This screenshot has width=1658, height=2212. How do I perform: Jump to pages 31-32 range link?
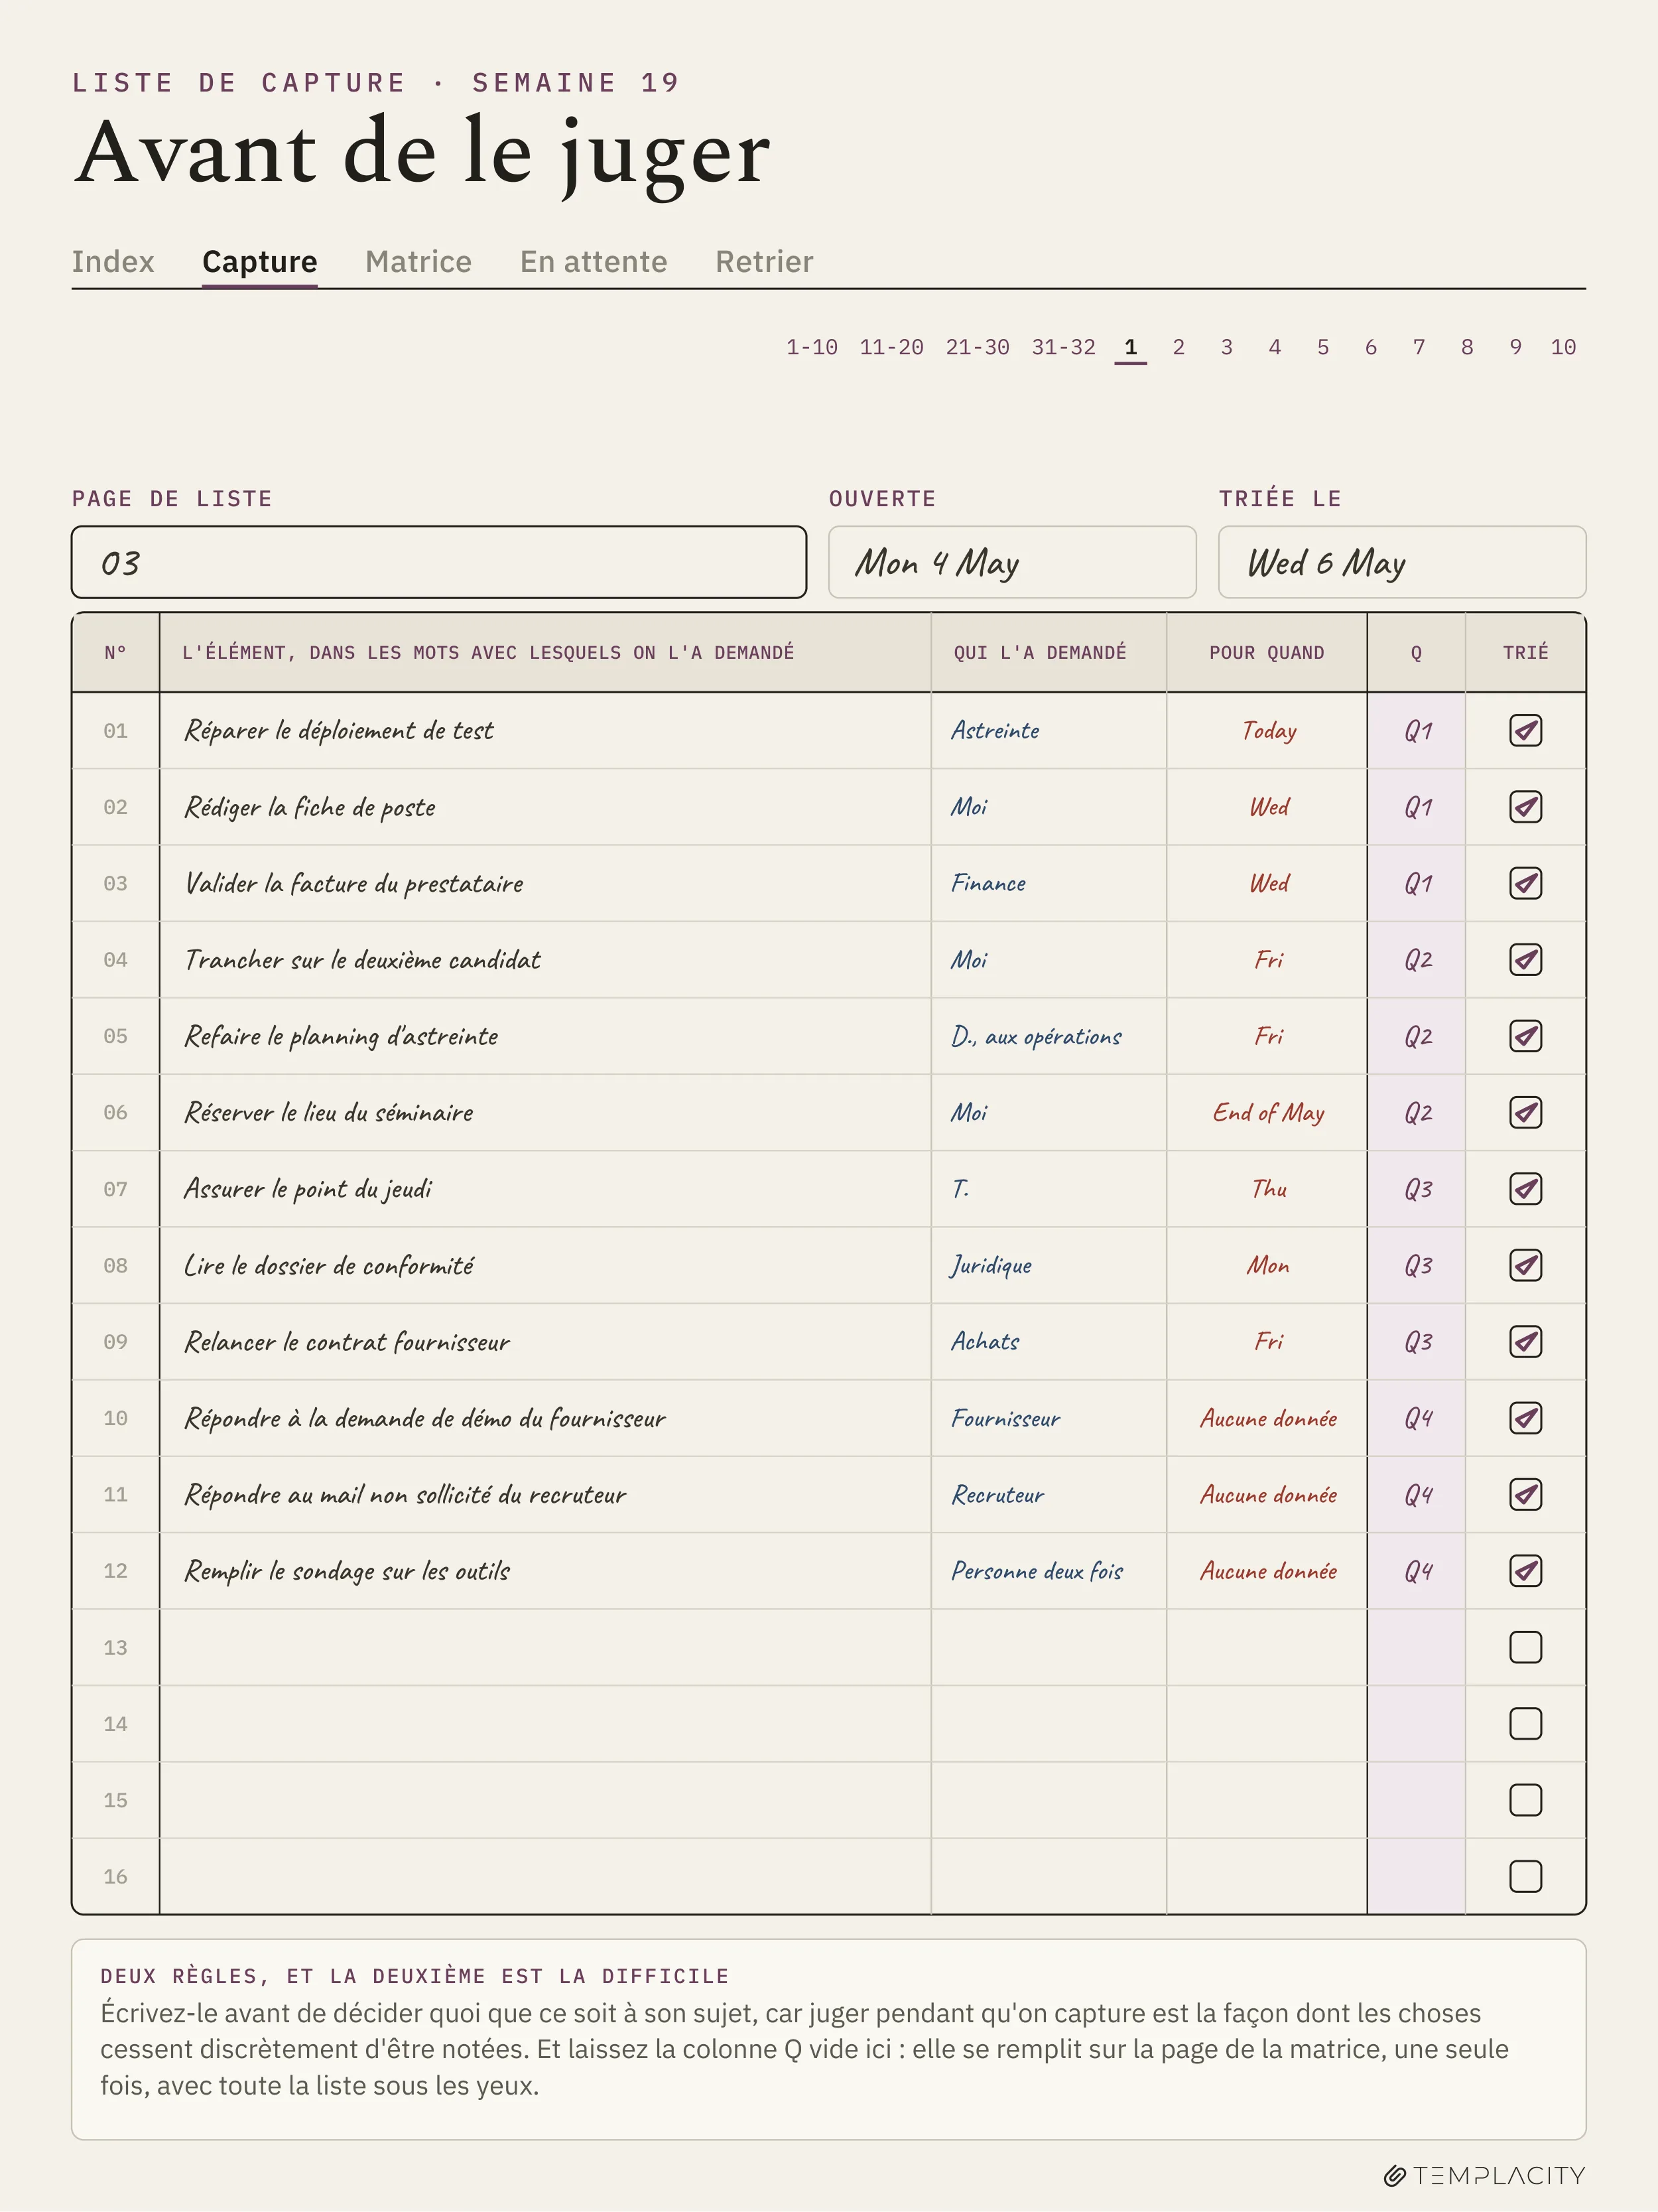(1063, 347)
